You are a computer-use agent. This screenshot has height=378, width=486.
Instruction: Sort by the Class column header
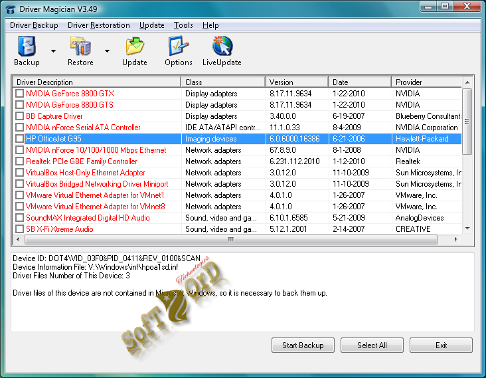223,82
